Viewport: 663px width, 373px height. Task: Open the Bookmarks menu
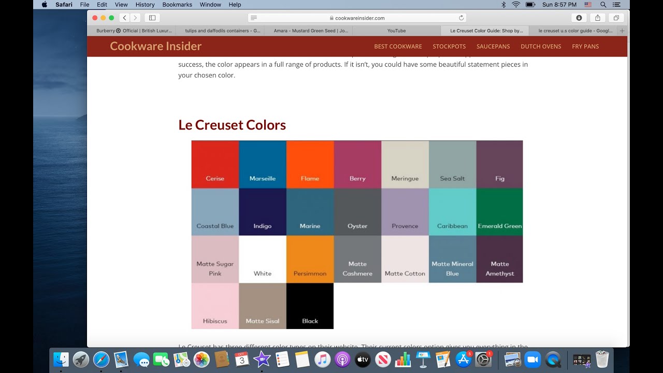(x=177, y=5)
